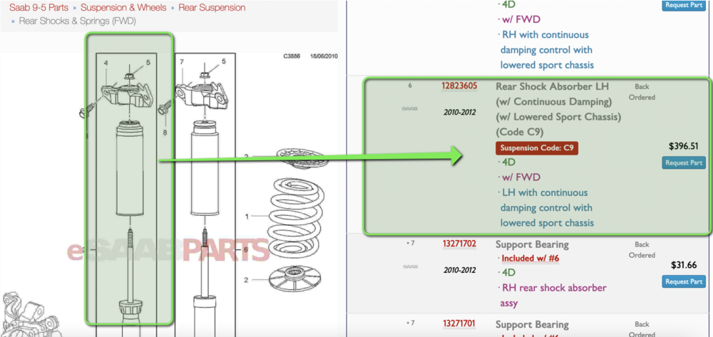The image size is (713, 337).
Task: Click callout number 7 in the diagram
Action: click(181, 62)
